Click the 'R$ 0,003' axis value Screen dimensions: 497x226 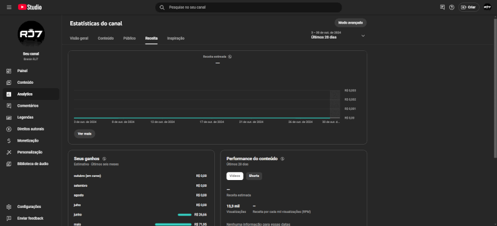coord(350,91)
